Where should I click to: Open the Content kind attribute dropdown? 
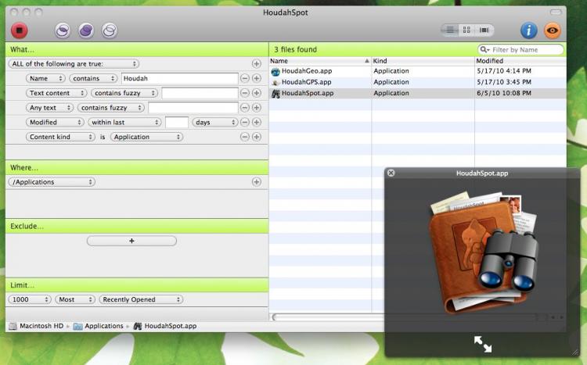[x=60, y=137]
